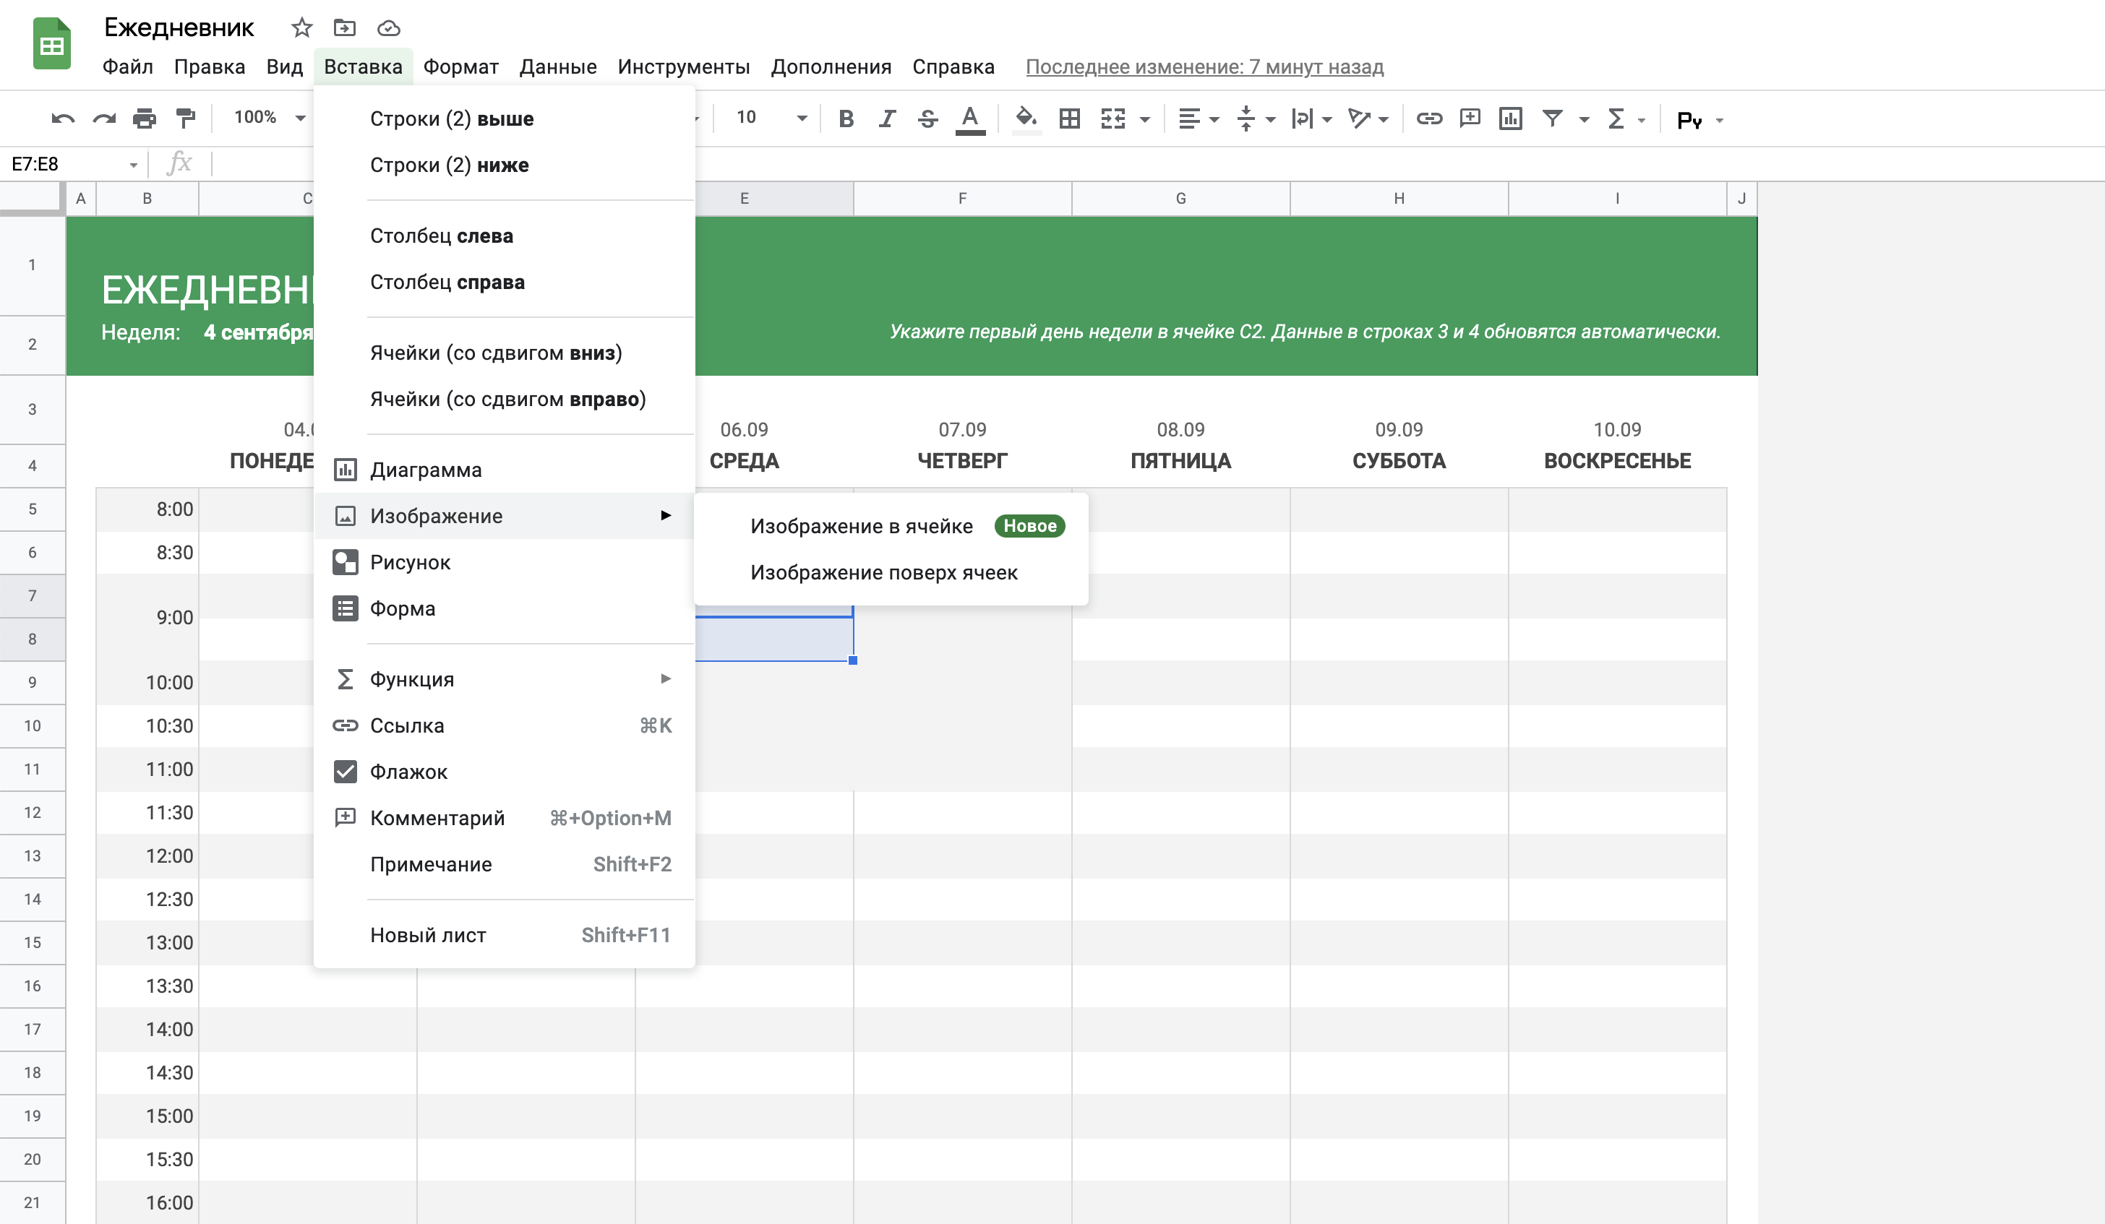Select Изображение поверх ячеек
2105x1224 pixels.
coord(891,573)
